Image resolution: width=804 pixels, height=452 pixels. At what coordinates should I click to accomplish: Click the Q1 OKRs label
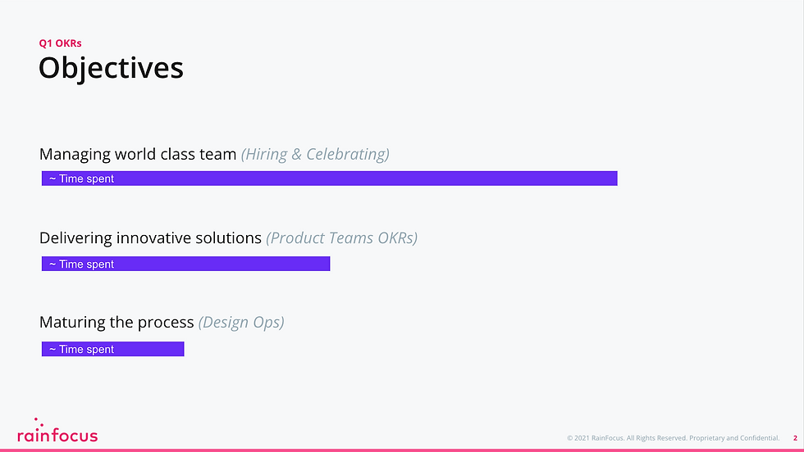(x=60, y=43)
